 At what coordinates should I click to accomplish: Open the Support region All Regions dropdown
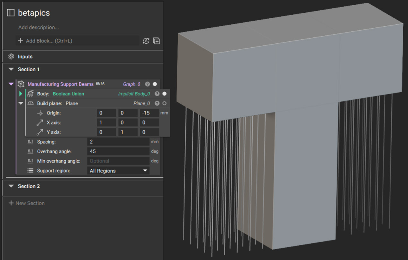(x=118, y=171)
